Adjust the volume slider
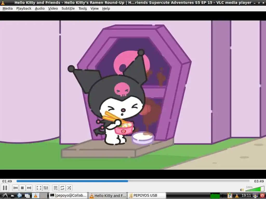 tap(255, 189)
